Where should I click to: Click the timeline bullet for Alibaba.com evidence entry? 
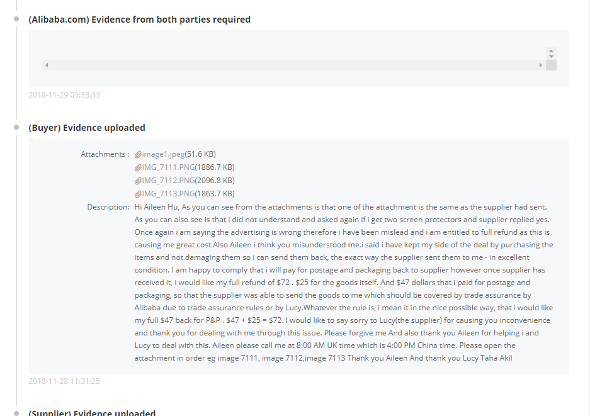[16, 20]
